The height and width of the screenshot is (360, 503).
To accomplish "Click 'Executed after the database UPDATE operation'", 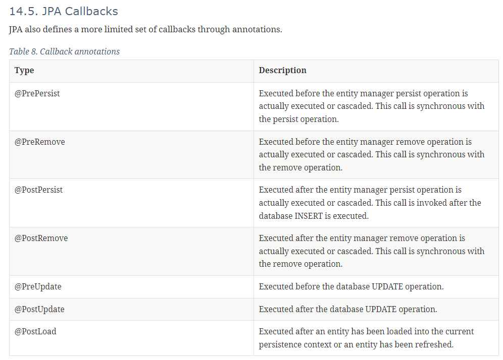I will (348, 310).
